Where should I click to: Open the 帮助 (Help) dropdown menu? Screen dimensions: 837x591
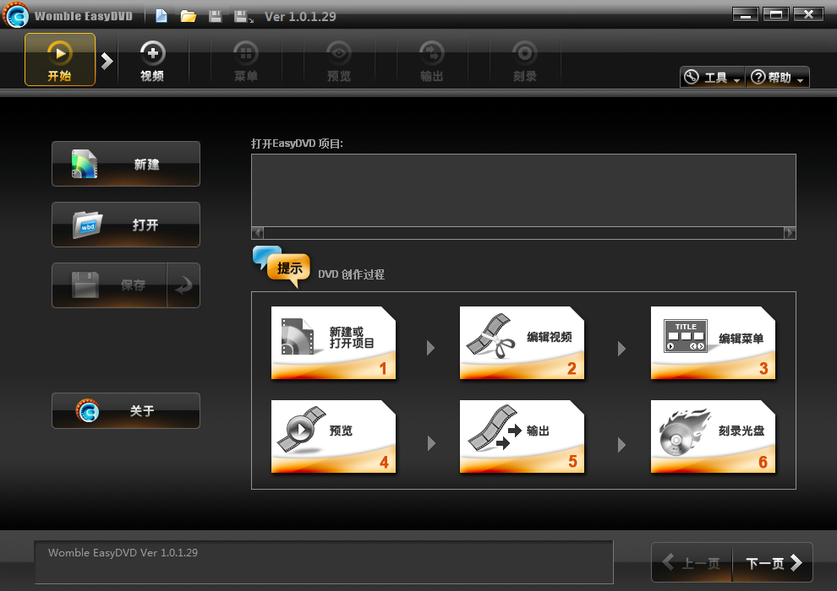tap(777, 78)
